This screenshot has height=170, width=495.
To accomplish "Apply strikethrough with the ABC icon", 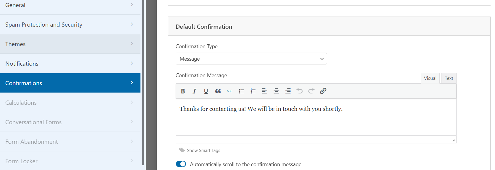I will pyautogui.click(x=229, y=91).
